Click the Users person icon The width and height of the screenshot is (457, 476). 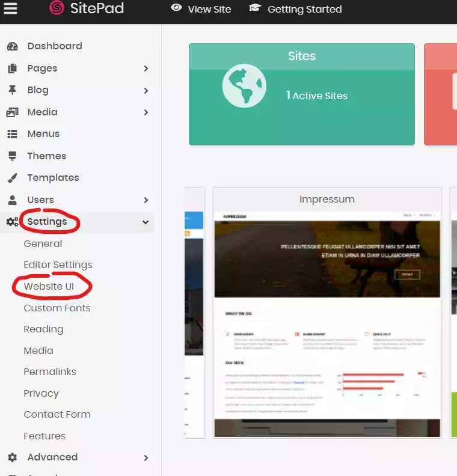13,200
